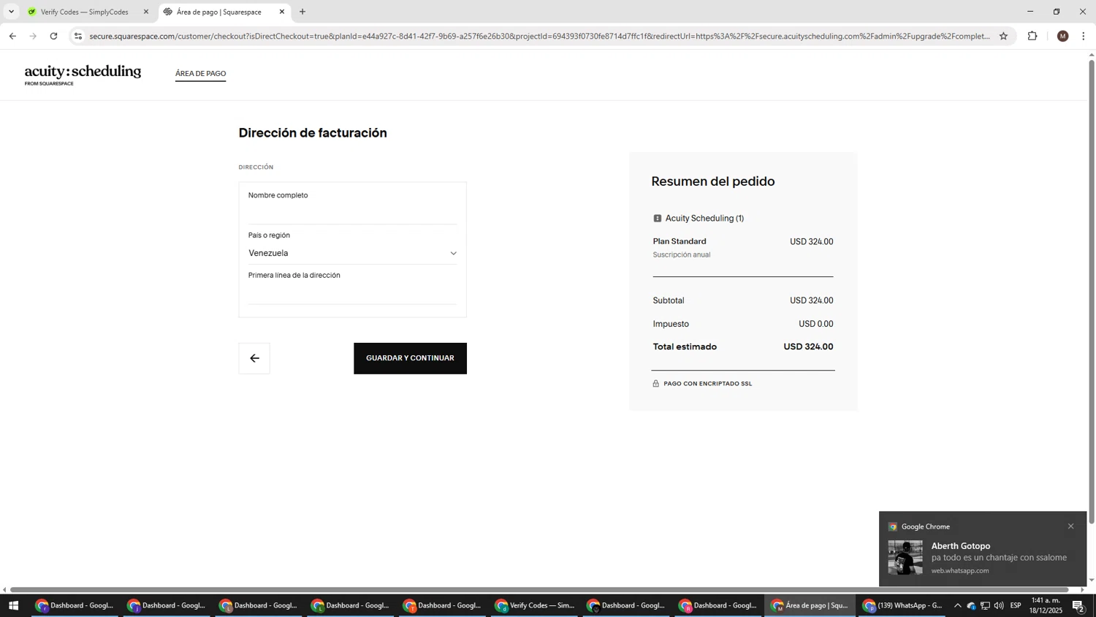Image resolution: width=1096 pixels, height=617 pixels.
Task: Switch to Área de pago taskbar window
Action: pos(811,605)
